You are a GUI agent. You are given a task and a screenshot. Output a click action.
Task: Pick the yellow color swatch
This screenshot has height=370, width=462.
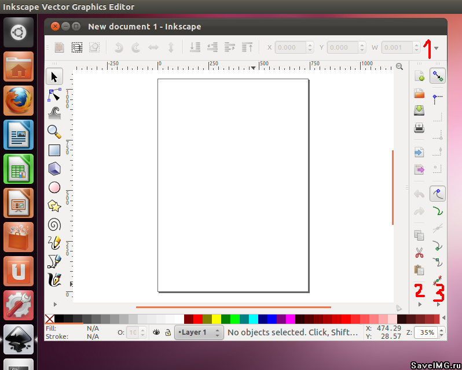pos(217,319)
